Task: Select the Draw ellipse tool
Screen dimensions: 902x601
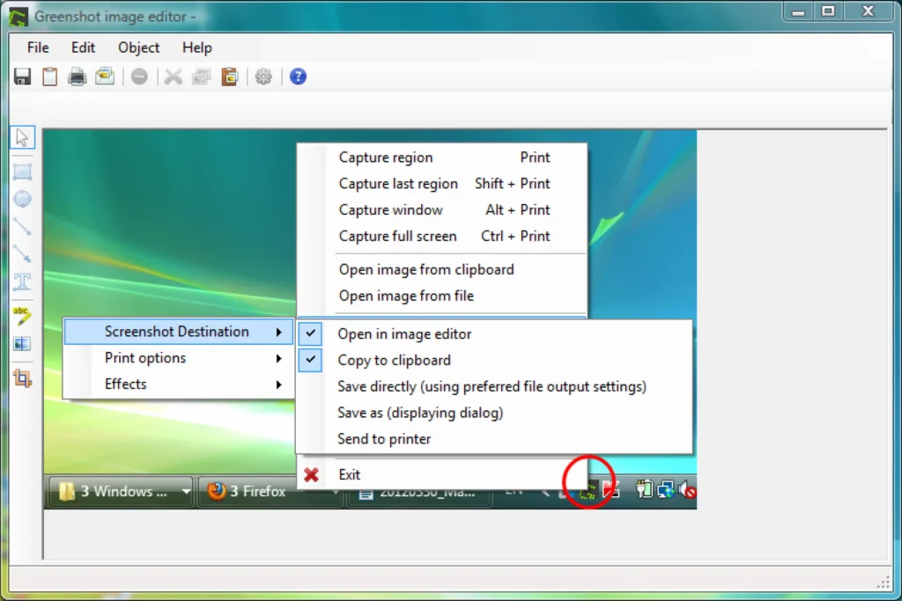Action: point(22,199)
